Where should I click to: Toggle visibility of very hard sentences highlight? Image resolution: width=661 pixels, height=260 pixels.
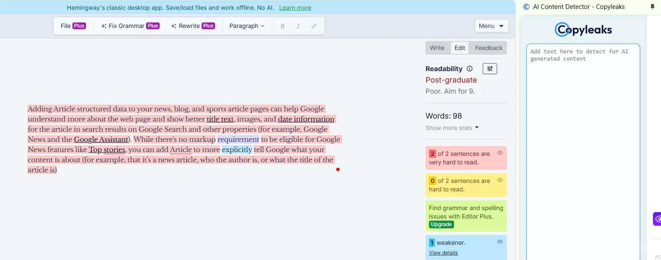(500, 153)
